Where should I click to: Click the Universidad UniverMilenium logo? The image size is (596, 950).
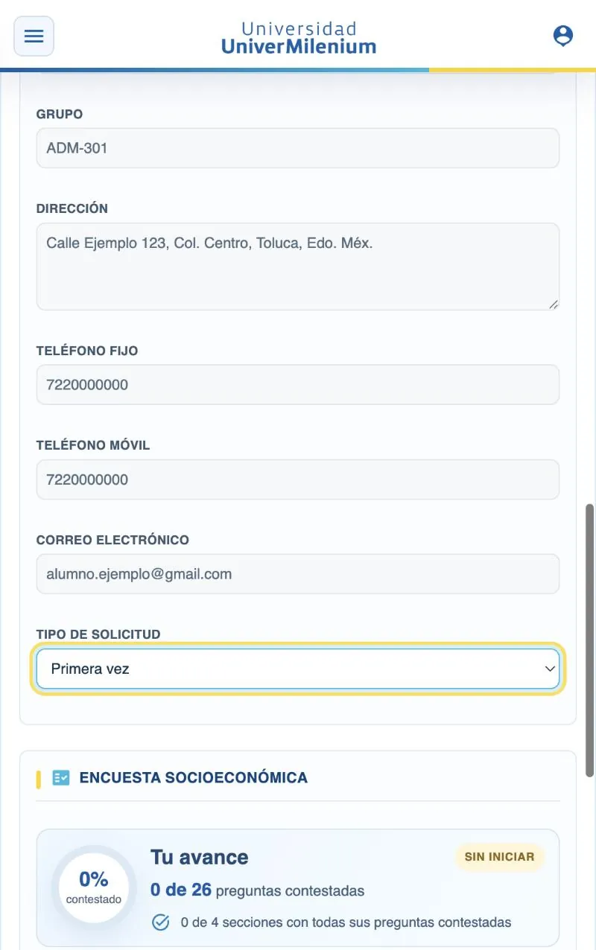click(x=299, y=37)
